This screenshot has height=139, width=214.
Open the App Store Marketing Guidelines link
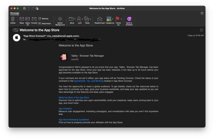74,119
